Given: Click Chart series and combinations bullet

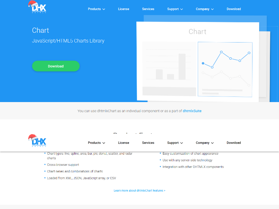Looking at the screenshot, I should pyautogui.click(x=75, y=171).
